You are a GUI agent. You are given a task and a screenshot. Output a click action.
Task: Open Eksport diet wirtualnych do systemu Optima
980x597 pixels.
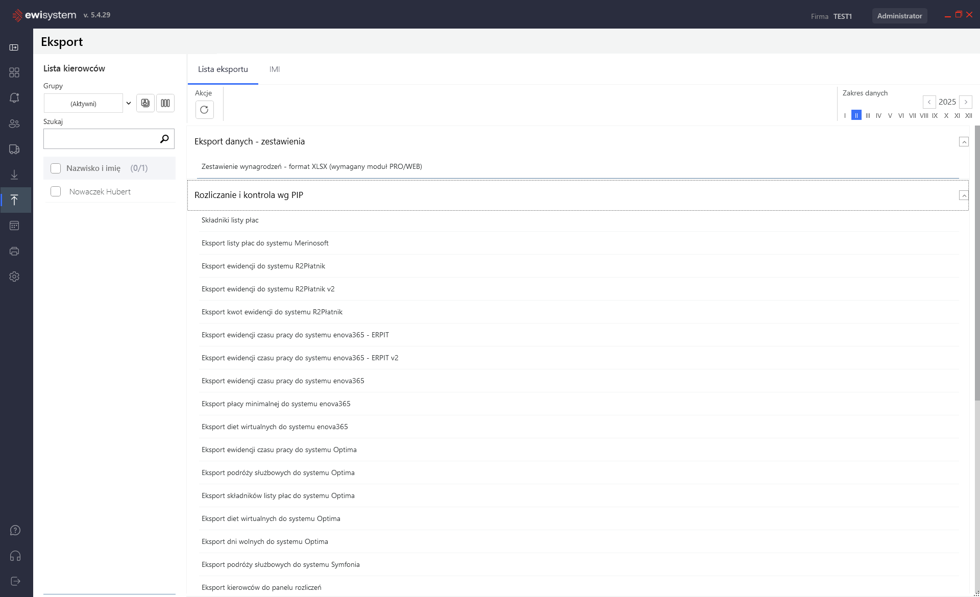coord(579,518)
